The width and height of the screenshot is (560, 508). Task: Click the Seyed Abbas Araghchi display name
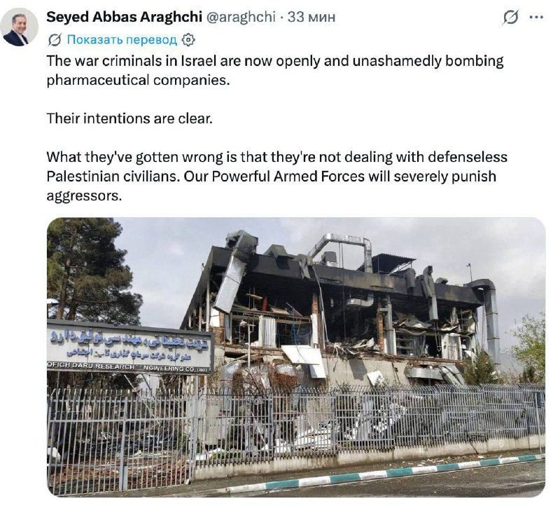[125, 17]
